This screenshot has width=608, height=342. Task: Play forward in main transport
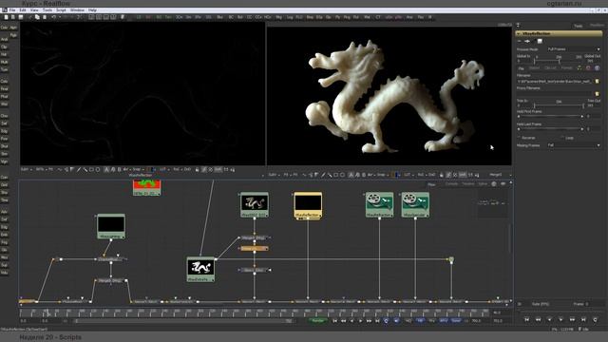click(361, 321)
